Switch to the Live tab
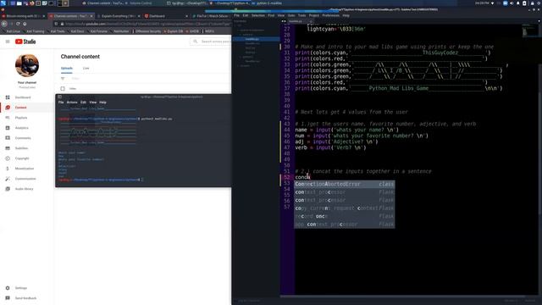542x305 pixels. pyautogui.click(x=86, y=68)
